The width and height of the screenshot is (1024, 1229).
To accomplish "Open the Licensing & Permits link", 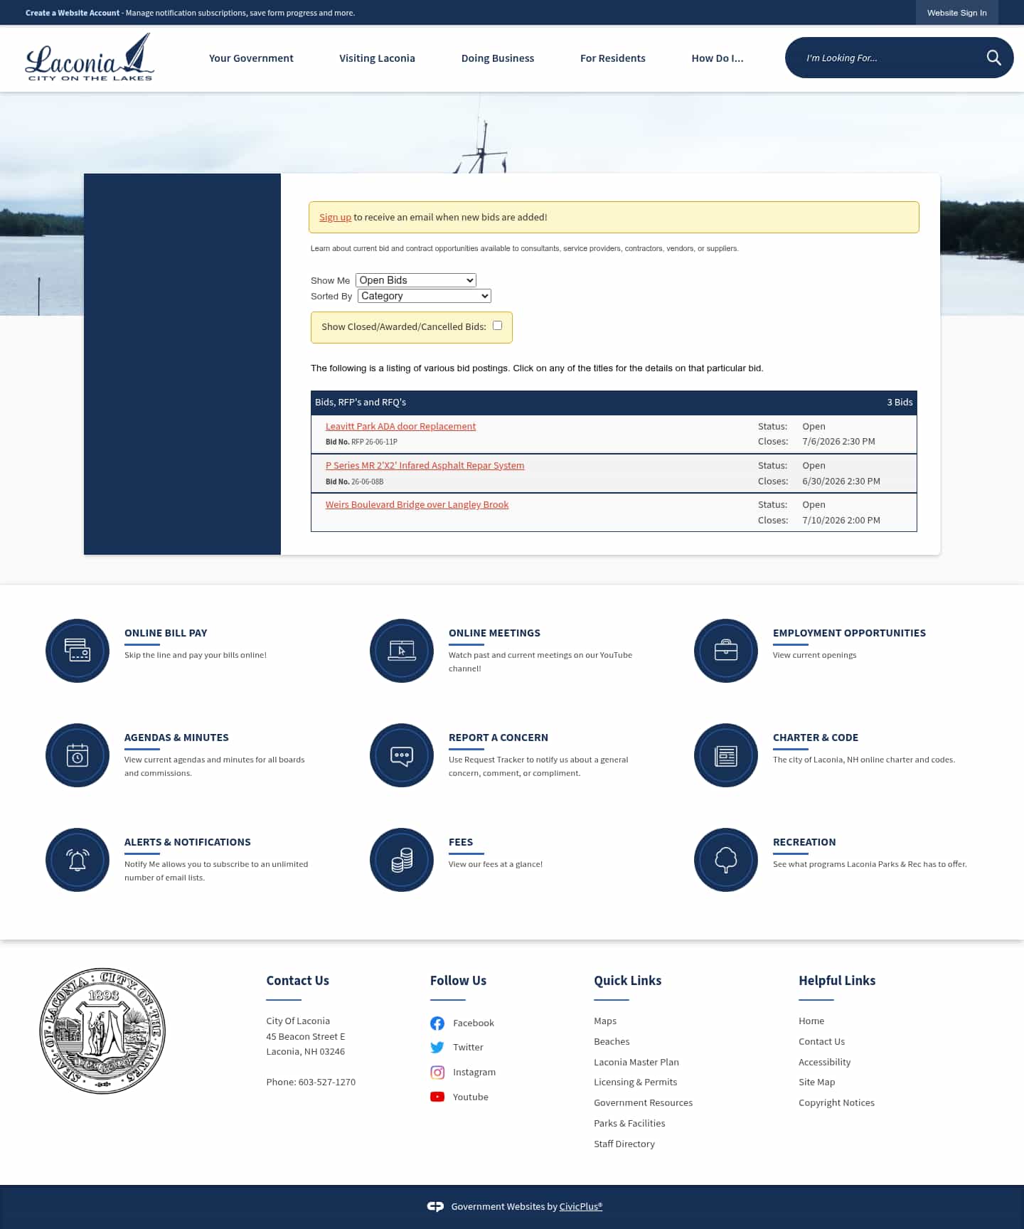I will (636, 1082).
